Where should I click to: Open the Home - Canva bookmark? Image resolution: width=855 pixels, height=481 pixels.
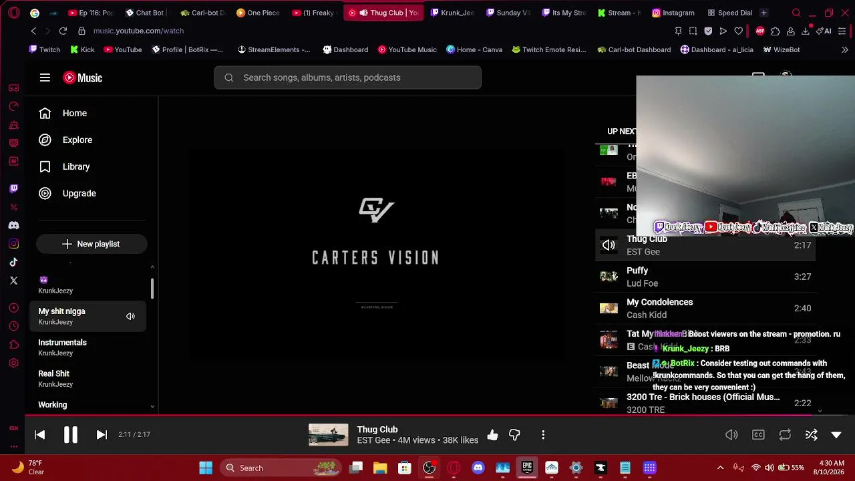pos(474,49)
